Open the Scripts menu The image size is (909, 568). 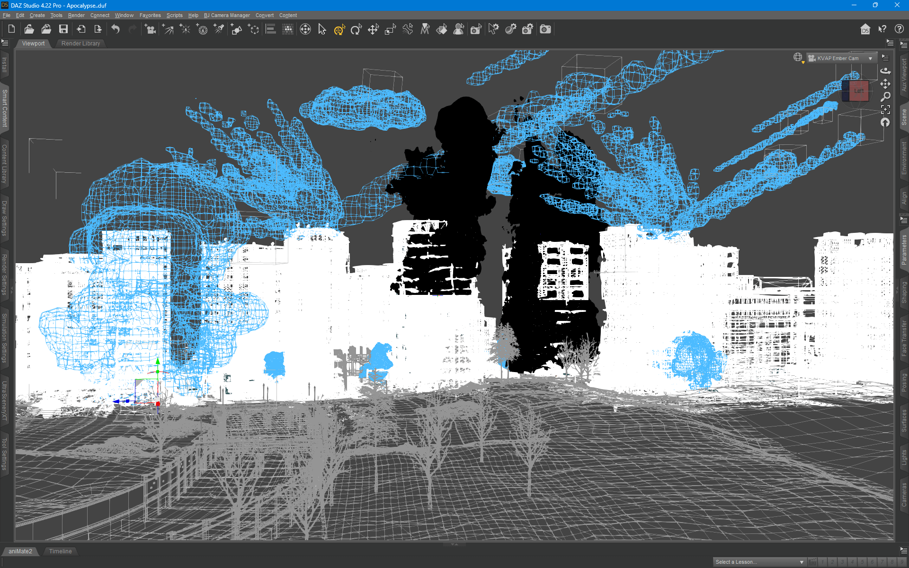pos(174,15)
